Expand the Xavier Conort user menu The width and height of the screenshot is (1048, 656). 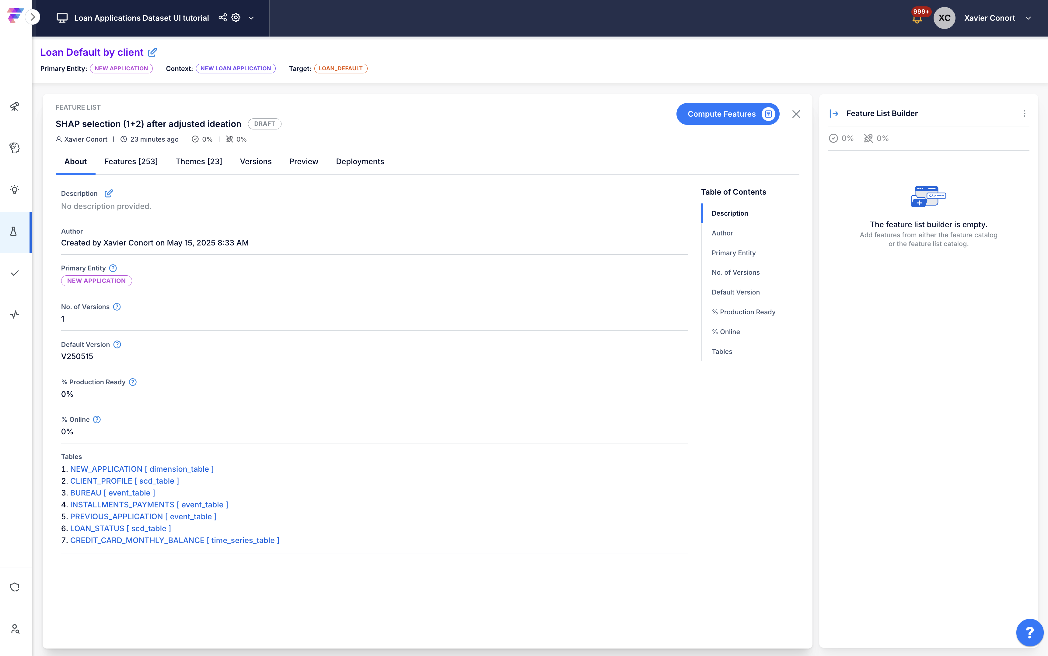(1028, 18)
